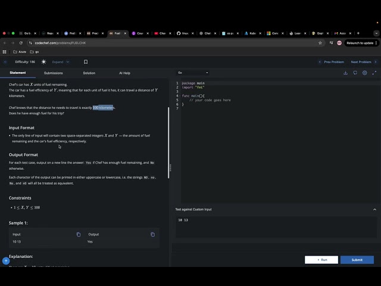Click the 'Yes' sample output value
Viewport: 381px width, 286px height.
(90, 241)
